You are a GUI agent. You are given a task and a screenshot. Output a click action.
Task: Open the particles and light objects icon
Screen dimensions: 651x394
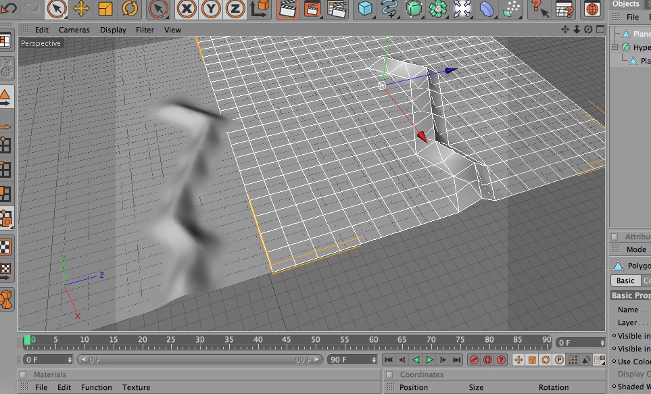511,9
